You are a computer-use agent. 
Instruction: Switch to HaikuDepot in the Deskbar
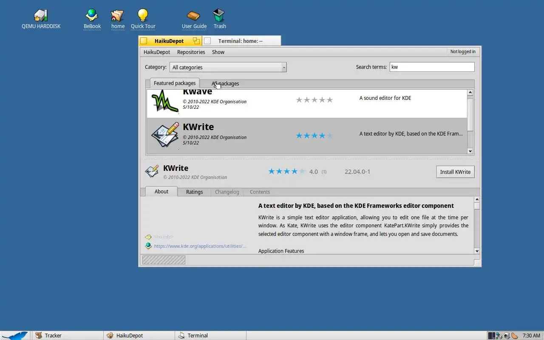click(139, 335)
